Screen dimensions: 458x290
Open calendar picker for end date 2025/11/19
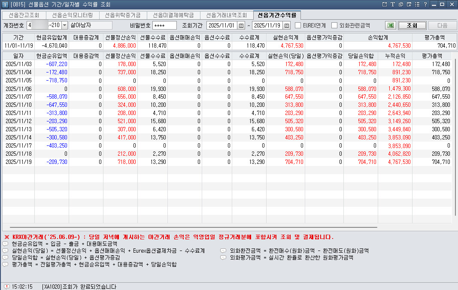pos(287,25)
